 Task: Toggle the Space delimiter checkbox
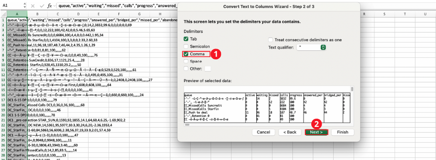click(186, 61)
